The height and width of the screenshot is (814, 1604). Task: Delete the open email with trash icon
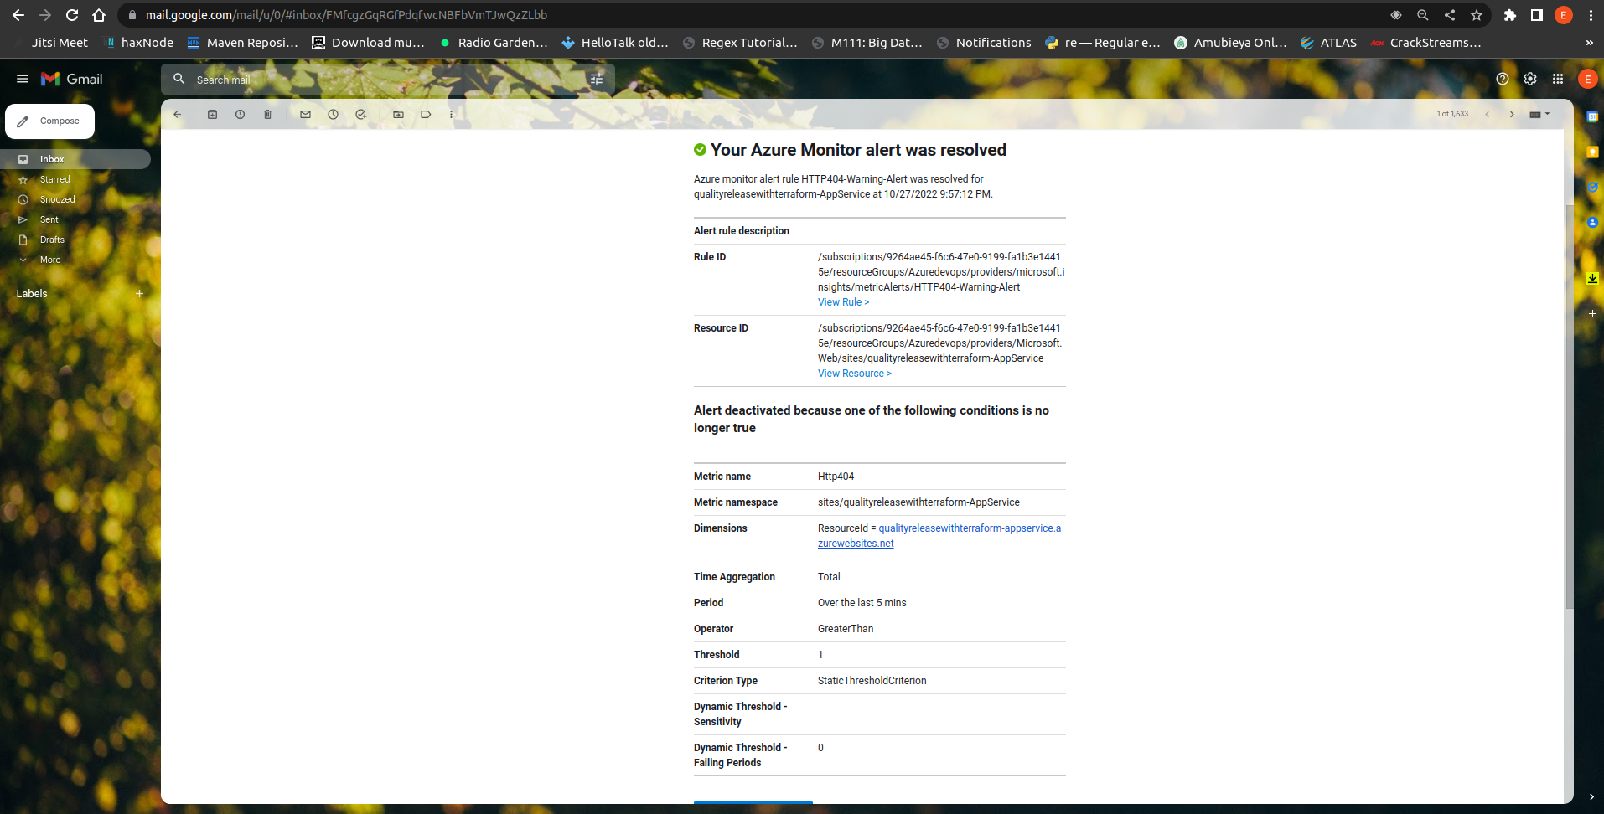coord(268,114)
